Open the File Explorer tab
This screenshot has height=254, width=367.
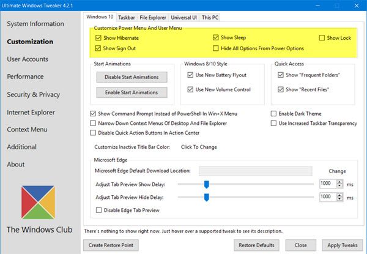(x=153, y=18)
